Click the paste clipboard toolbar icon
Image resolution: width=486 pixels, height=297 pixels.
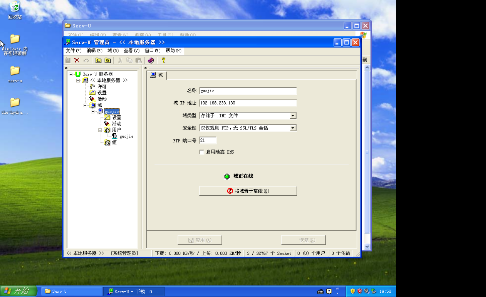pyautogui.click(x=139, y=60)
